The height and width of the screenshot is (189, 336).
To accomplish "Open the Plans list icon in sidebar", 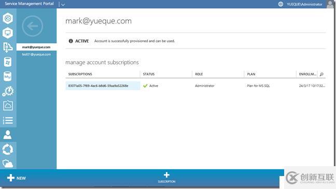I will 8,120.
